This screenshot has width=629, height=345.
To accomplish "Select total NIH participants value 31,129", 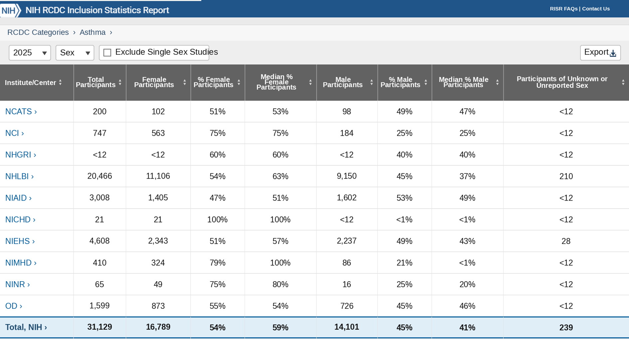I will coord(100,327).
